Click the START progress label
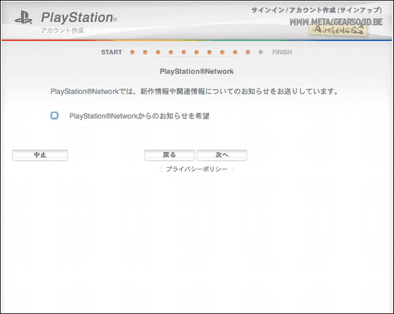The image size is (394, 314). (112, 52)
